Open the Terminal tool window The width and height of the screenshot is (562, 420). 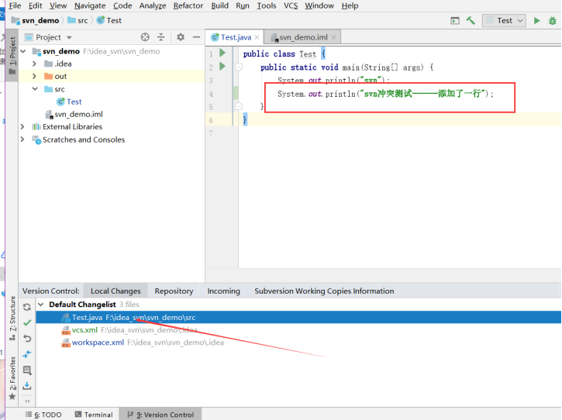coord(94,415)
